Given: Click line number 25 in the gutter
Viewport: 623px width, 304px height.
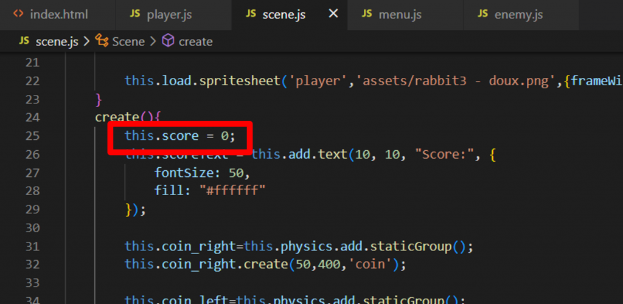Looking at the screenshot, I should [x=32, y=136].
